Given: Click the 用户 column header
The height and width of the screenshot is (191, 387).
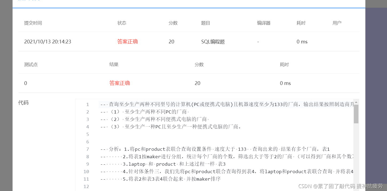Looking at the screenshot, I should (337, 23).
